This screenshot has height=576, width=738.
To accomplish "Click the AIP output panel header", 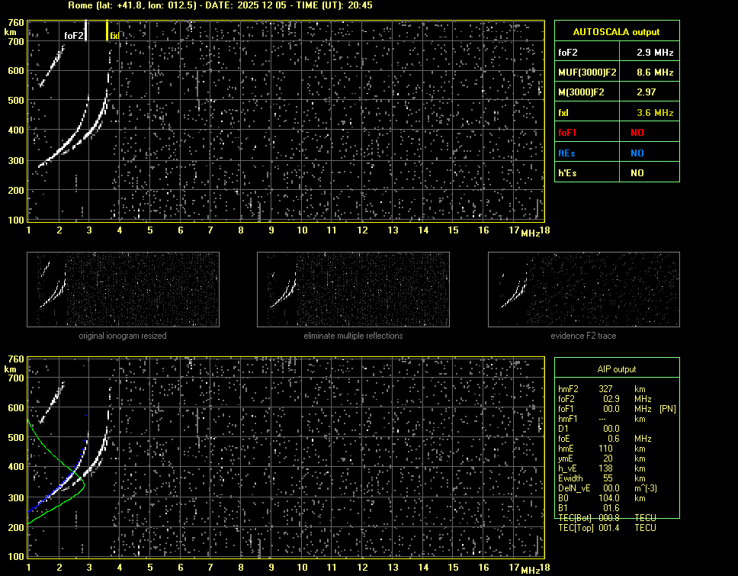I will pos(616,369).
